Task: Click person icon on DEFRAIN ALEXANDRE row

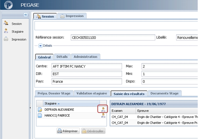Action: pos(103,109)
